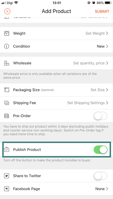Tap the Facebook Page flag icon

6,189
